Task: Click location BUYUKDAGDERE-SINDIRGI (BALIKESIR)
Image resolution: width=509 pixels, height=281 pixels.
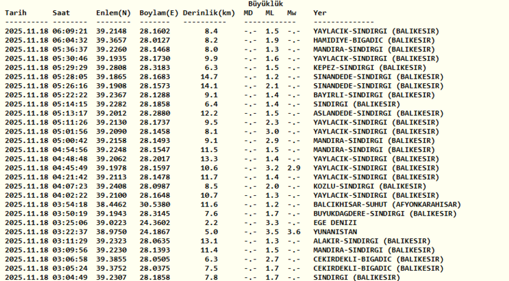Action: pyautogui.click(x=385, y=213)
